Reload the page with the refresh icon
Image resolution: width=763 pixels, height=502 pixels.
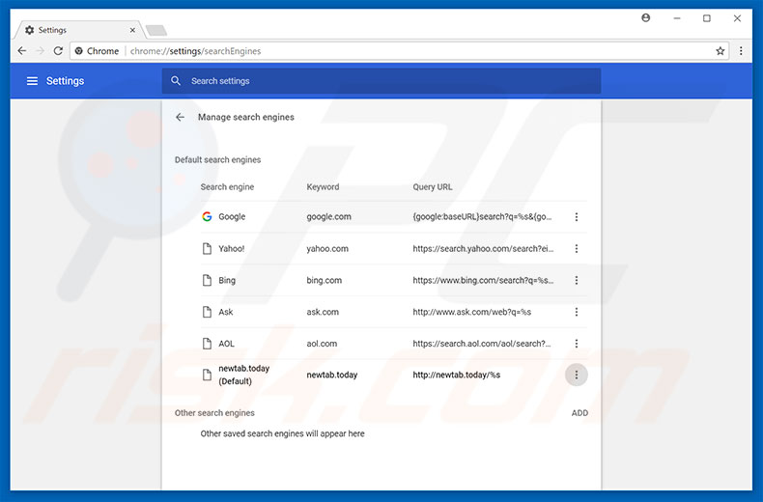pyautogui.click(x=58, y=50)
